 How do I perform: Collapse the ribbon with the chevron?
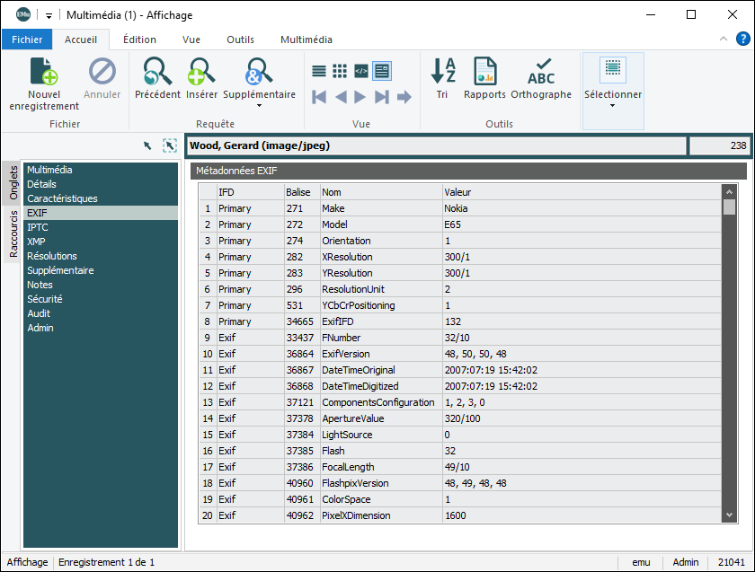tap(724, 40)
